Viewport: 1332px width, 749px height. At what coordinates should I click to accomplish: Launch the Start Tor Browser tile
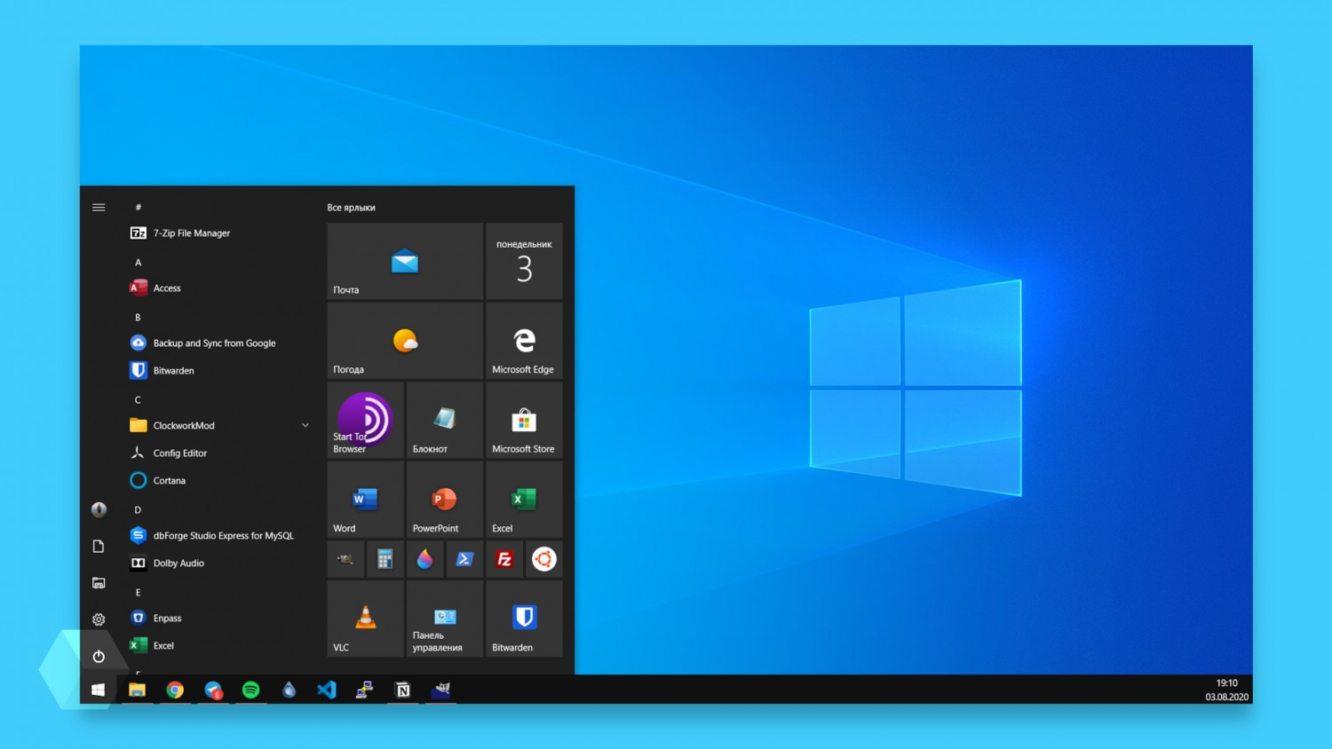tap(365, 420)
